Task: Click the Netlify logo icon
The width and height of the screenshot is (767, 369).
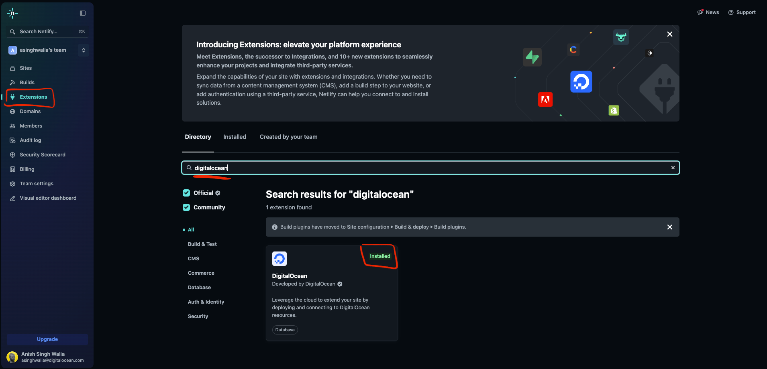Action: click(x=12, y=13)
